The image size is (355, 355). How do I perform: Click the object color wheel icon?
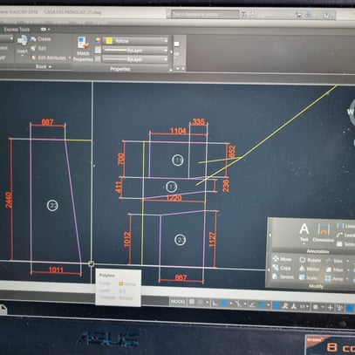click(98, 41)
